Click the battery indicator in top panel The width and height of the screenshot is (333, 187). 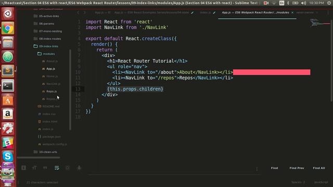295,3
